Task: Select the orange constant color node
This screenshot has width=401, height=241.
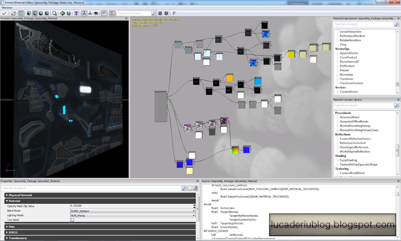Action: click(230, 78)
